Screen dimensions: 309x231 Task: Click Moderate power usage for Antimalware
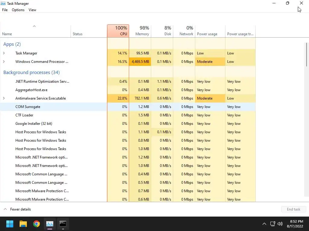tap(210, 98)
